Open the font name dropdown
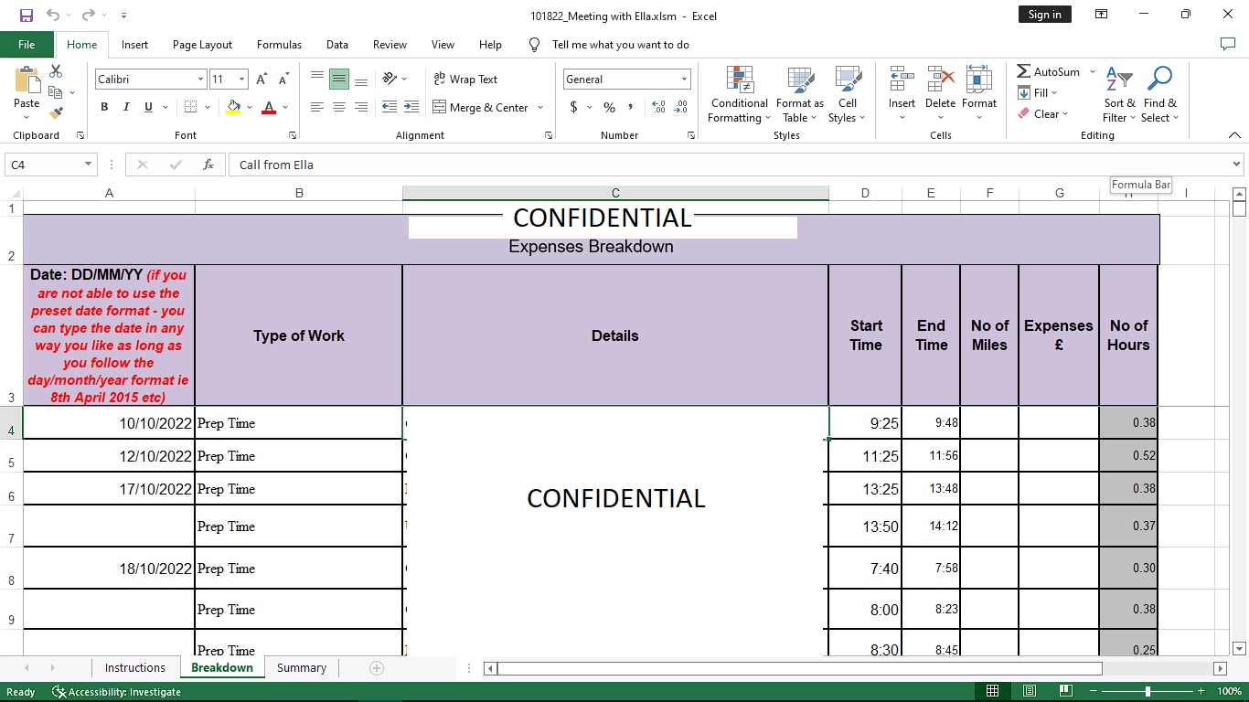This screenshot has height=702, width=1249. (200, 80)
